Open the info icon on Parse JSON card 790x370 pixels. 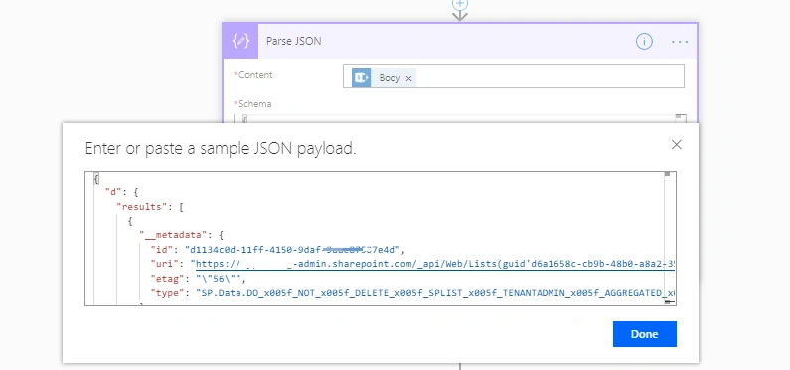(x=644, y=42)
